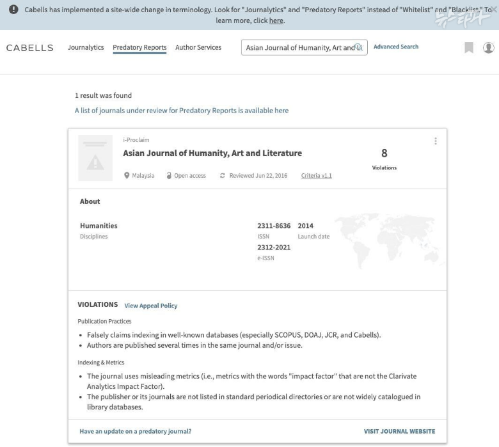Click the Publication Practices heading
499x447 pixels.
pyautogui.click(x=104, y=321)
